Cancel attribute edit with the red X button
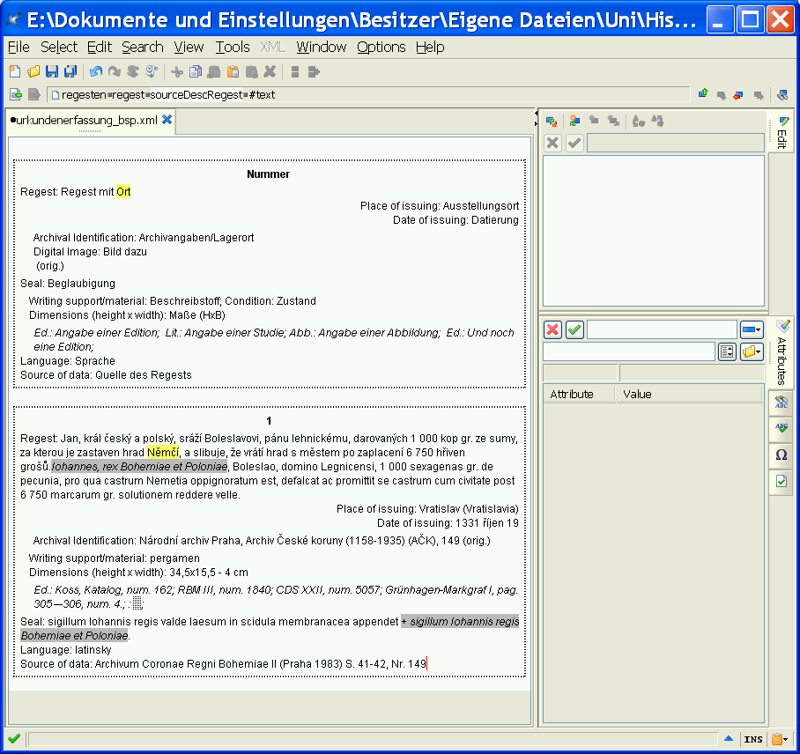 552,329
